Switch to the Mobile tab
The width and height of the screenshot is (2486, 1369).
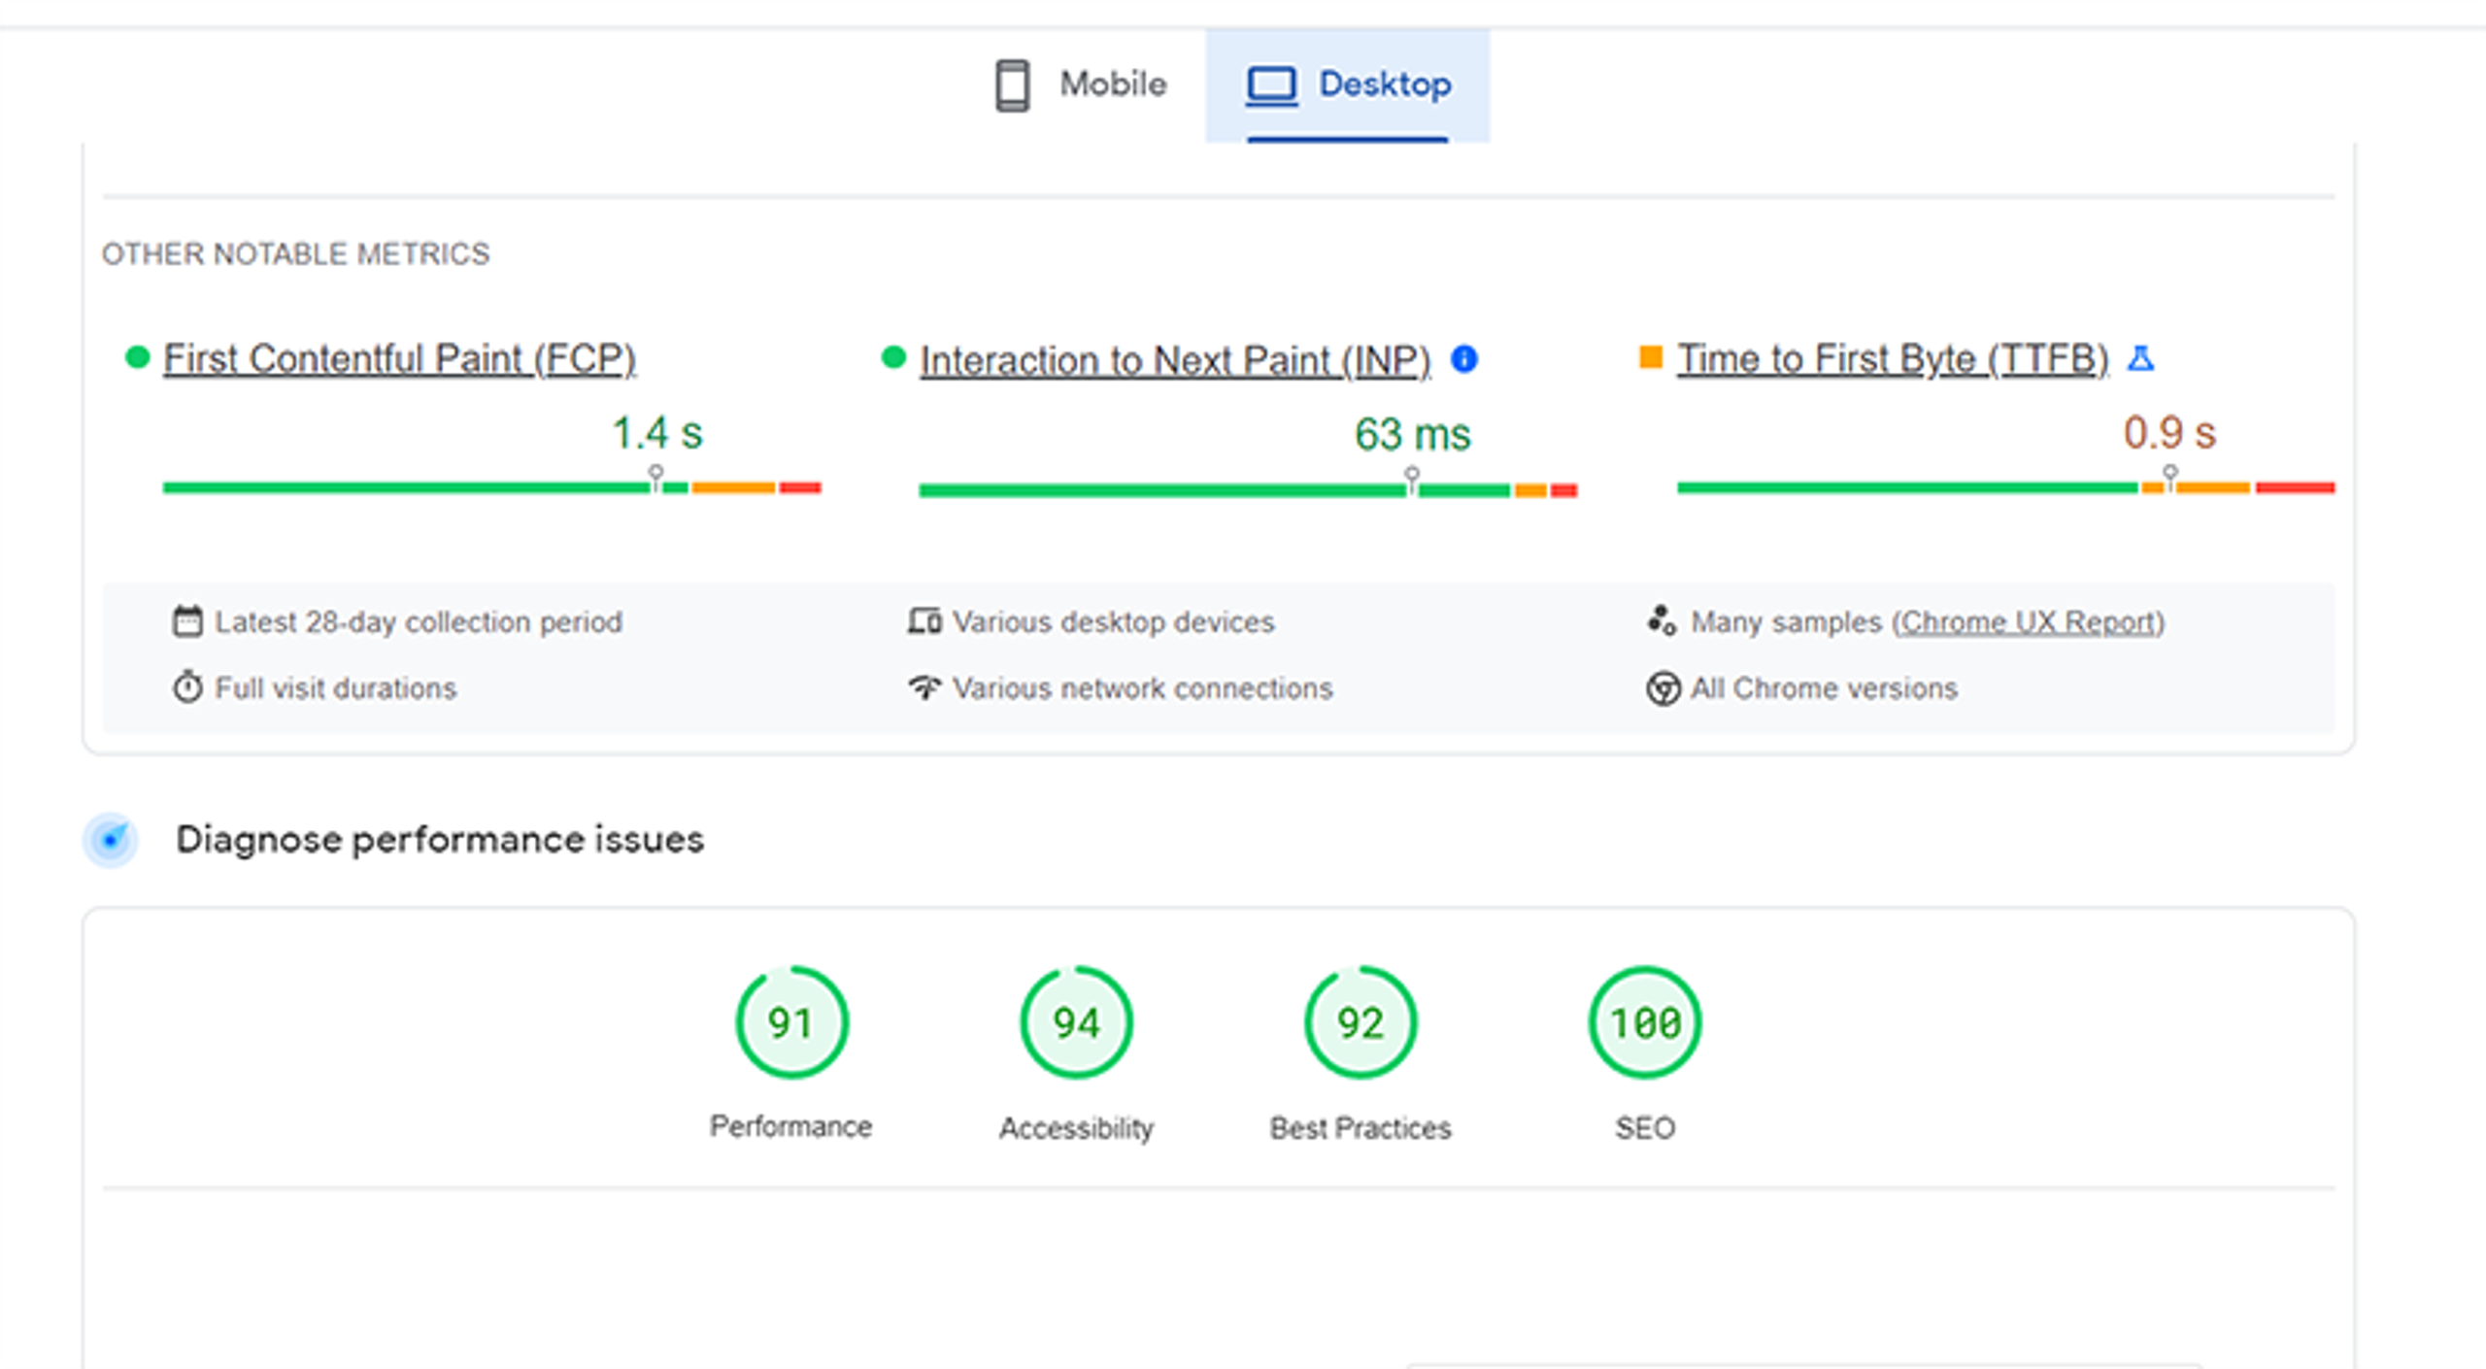click(x=1082, y=85)
